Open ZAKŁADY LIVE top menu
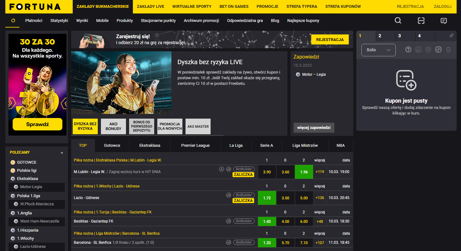461x251 pixels. coord(151,7)
